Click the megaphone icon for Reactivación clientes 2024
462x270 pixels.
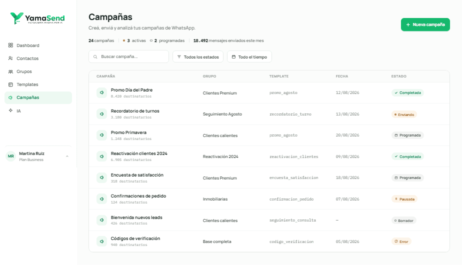point(101,156)
